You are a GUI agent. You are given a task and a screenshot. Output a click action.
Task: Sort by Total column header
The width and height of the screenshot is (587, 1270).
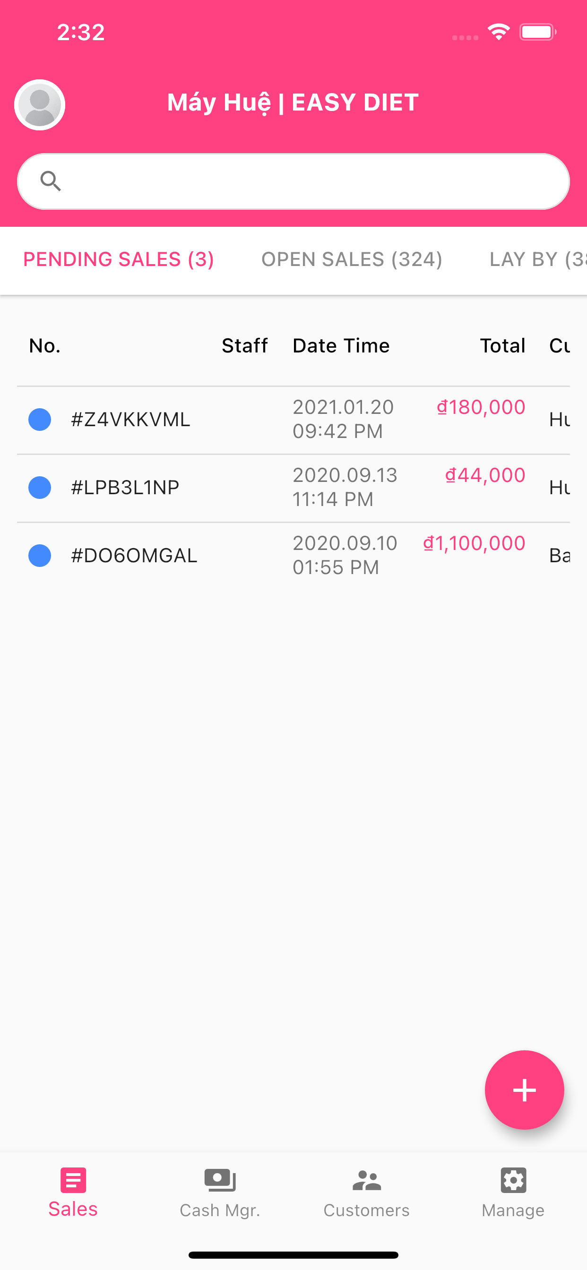click(503, 345)
